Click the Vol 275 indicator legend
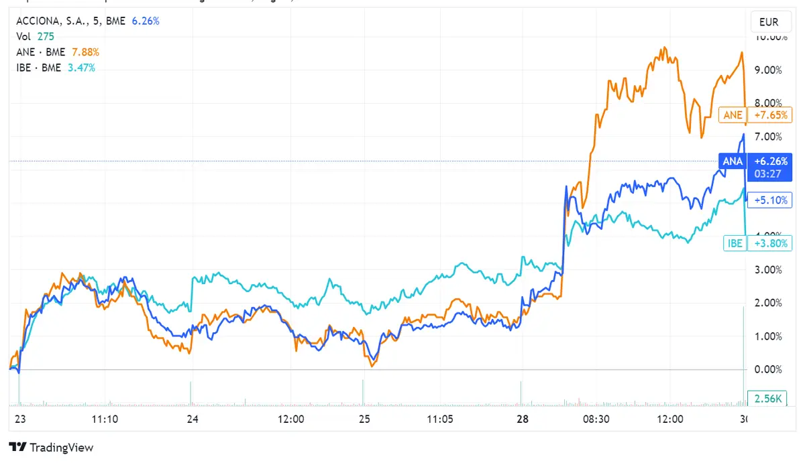Image resolution: width=805 pixels, height=463 pixels. click(35, 36)
